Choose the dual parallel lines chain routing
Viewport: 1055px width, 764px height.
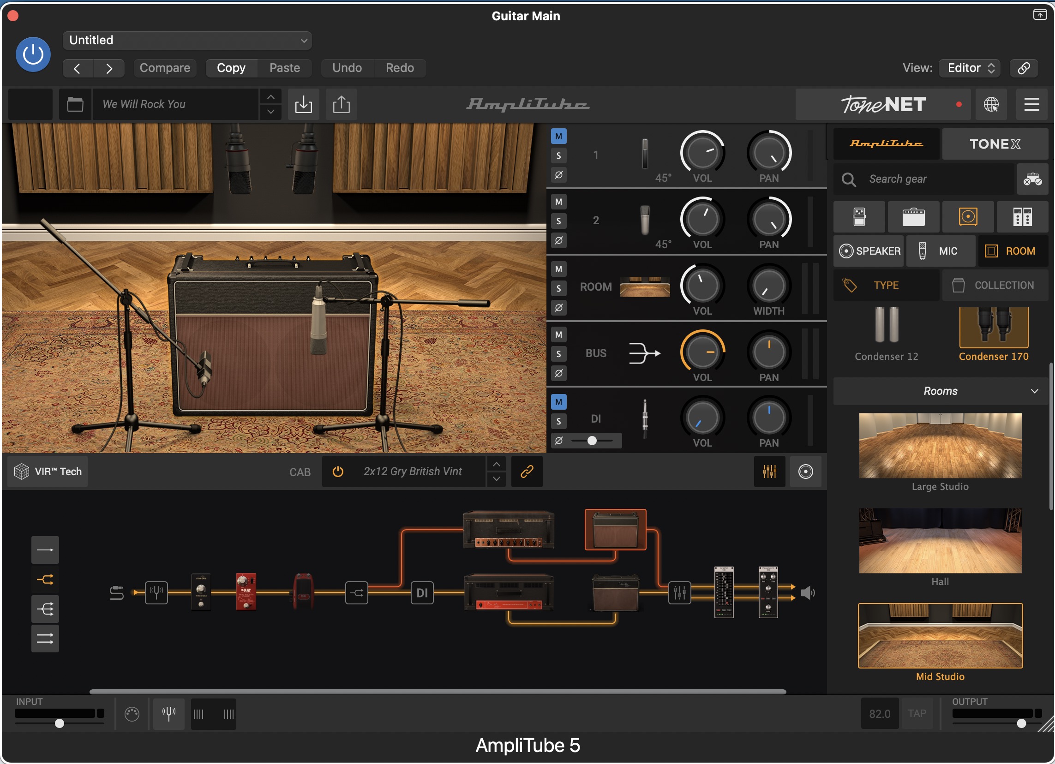point(45,639)
